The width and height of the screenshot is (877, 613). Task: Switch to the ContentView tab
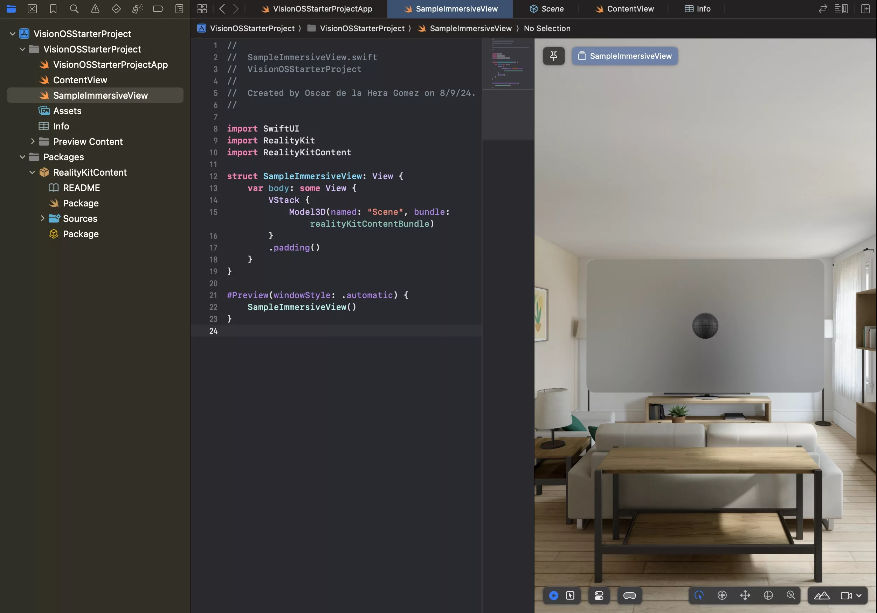click(x=624, y=9)
